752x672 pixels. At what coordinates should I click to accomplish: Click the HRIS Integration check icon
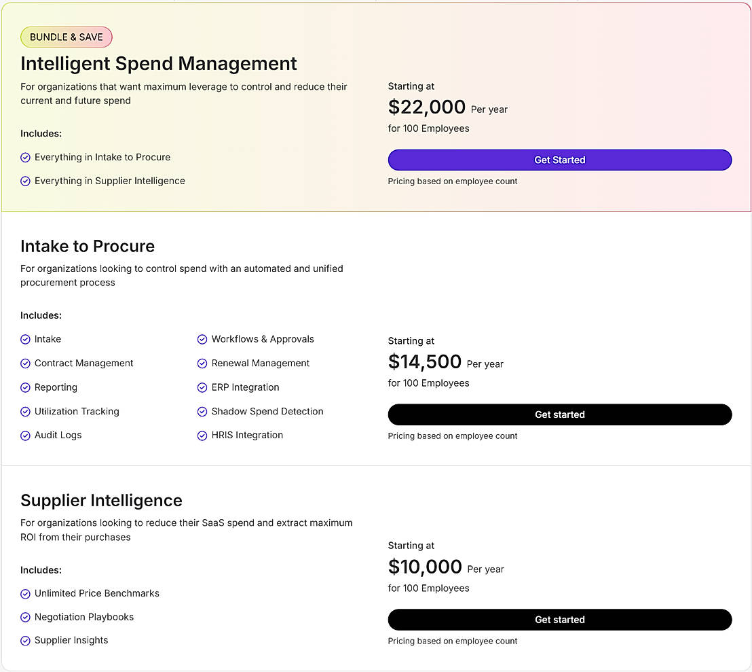tap(202, 436)
